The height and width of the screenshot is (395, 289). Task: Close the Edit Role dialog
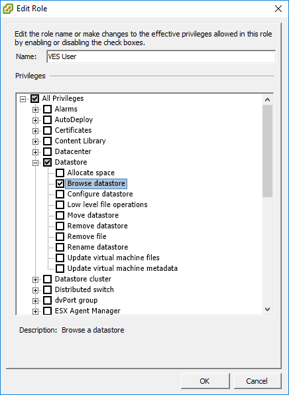coord(278,9)
